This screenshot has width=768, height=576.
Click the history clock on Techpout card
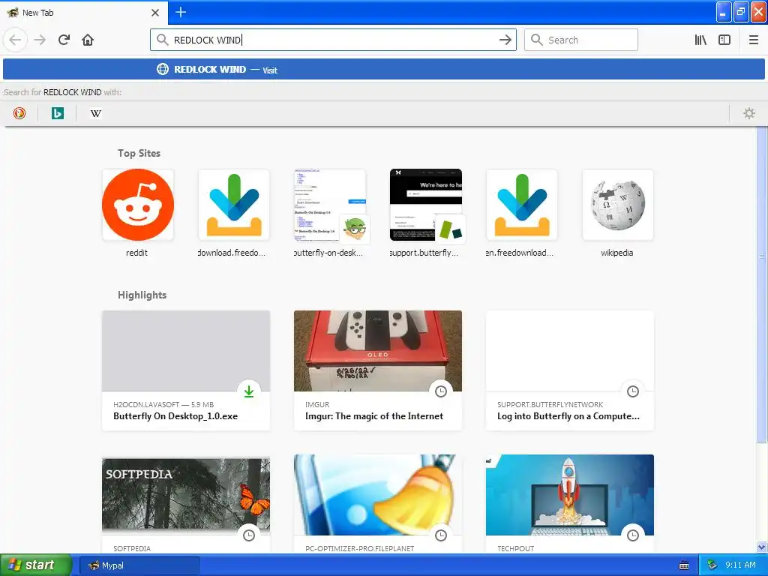pos(633,535)
